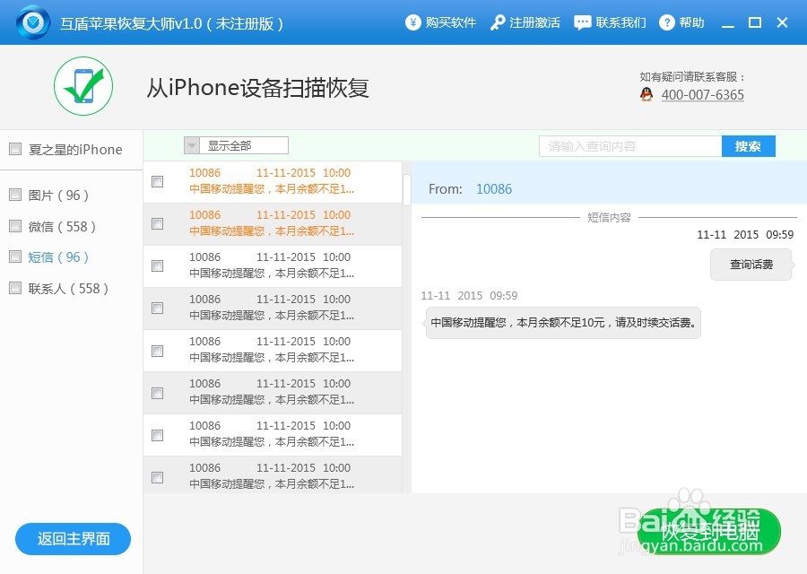
Task: Click the 短信内容 section label
Action: pyautogui.click(x=610, y=217)
